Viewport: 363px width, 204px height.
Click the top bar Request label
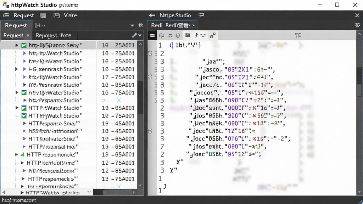click(x=24, y=16)
